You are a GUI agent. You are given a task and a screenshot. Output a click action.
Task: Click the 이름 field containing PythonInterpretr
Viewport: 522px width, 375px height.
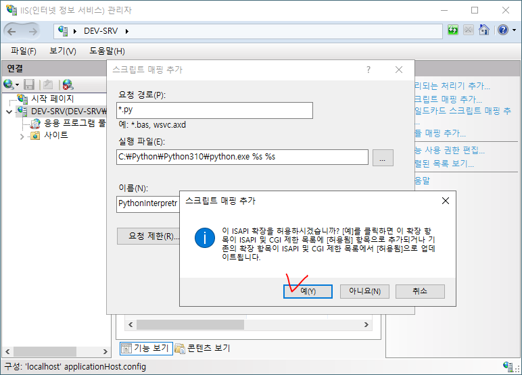pyautogui.click(x=148, y=204)
